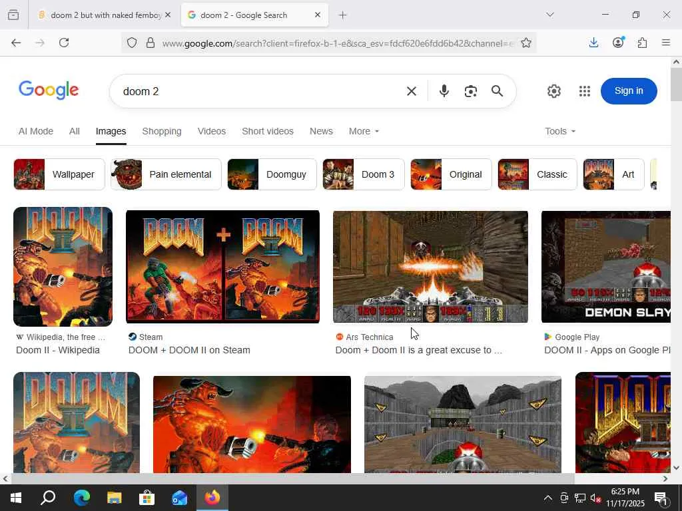Open the Windows notification center
This screenshot has width=682, height=511.
(661, 498)
